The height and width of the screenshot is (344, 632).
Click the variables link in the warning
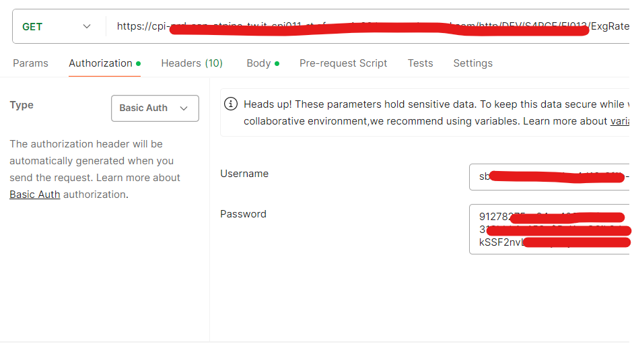[619, 121]
